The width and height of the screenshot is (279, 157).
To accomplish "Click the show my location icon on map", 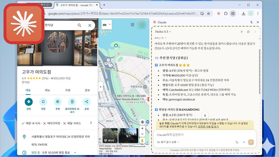I will [142, 122].
